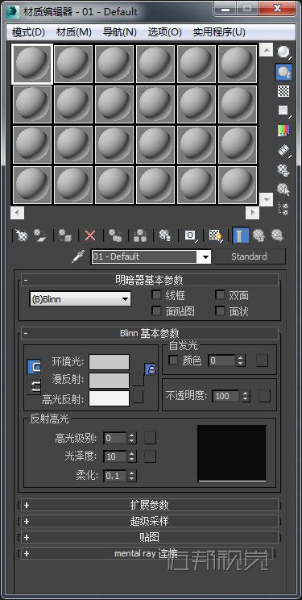Click sample slots scroll down arrow

266,199
